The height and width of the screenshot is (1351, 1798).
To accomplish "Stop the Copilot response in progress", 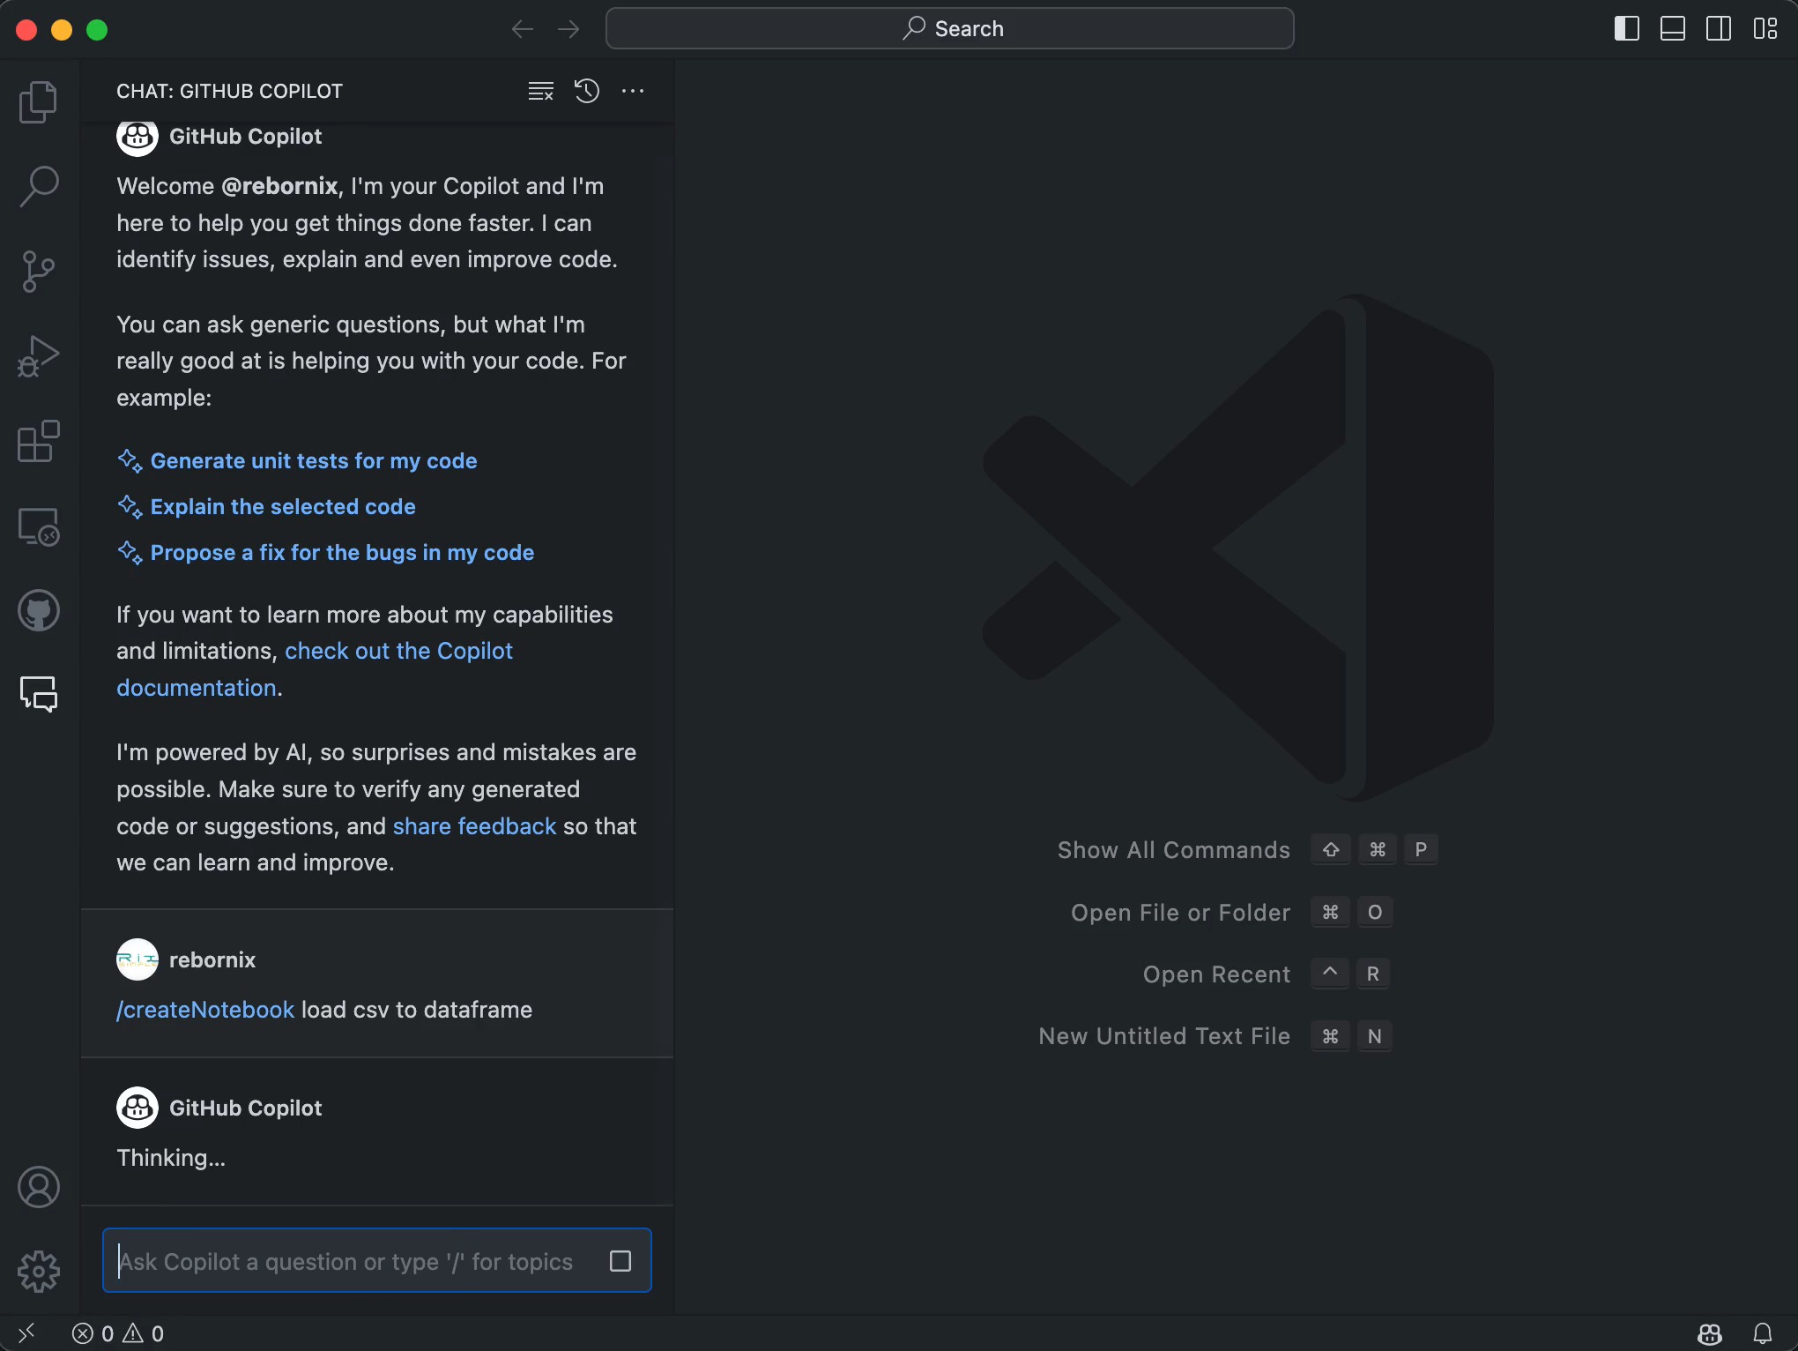I will (x=620, y=1261).
